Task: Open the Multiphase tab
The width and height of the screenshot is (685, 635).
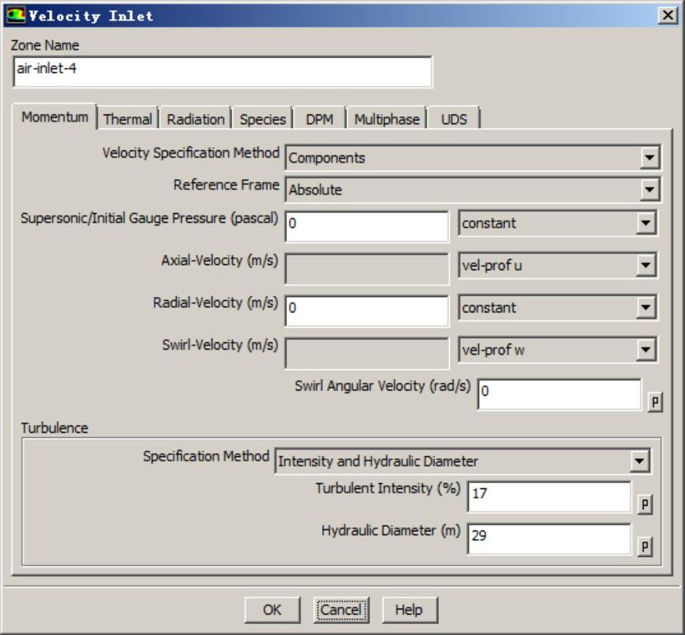Action: [x=387, y=119]
